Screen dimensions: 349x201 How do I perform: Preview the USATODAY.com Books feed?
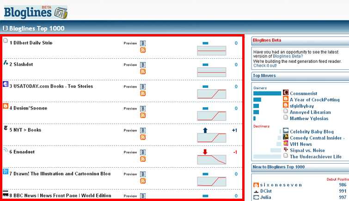130,86
